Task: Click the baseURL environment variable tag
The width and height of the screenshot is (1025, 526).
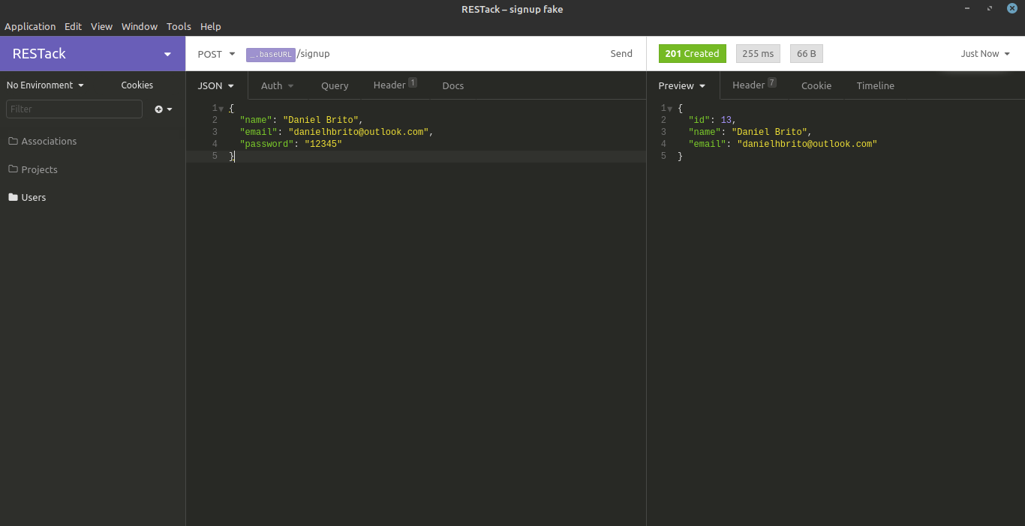Action: point(271,55)
